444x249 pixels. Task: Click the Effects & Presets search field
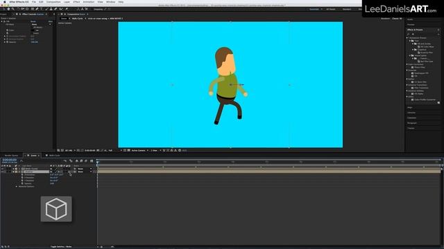[x=423, y=34]
